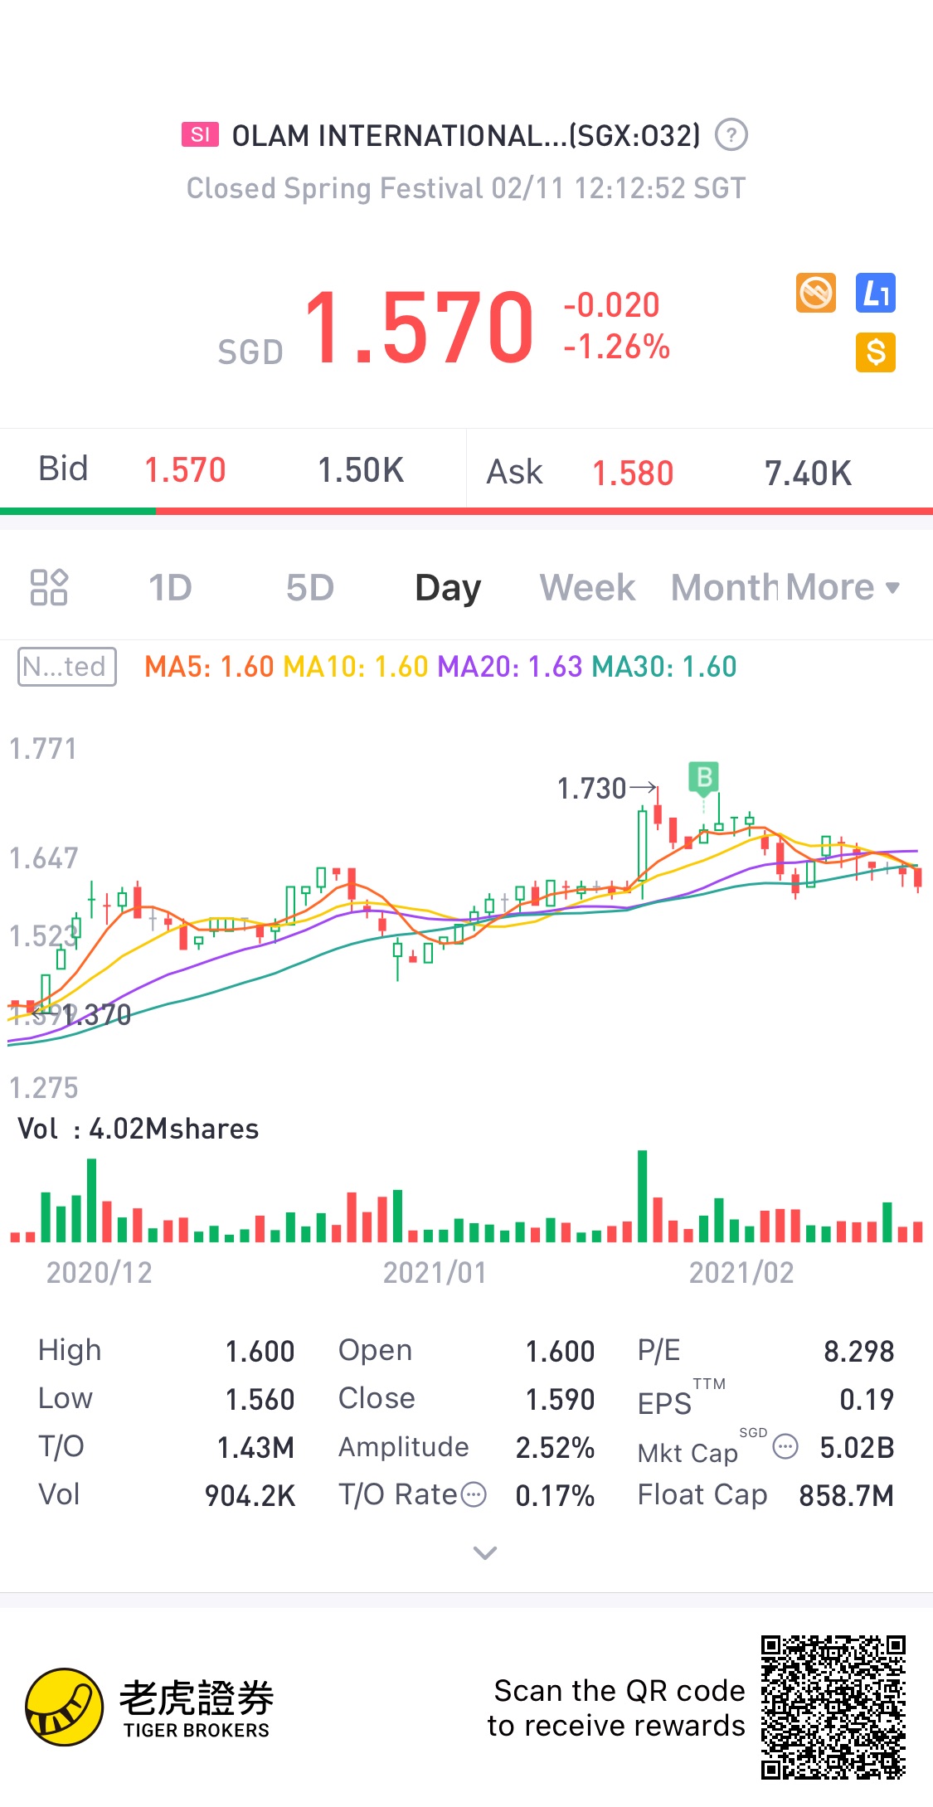This screenshot has width=933, height=1807.
Task: Tap the Mkt Cap value 5.02B
Action: [857, 1448]
